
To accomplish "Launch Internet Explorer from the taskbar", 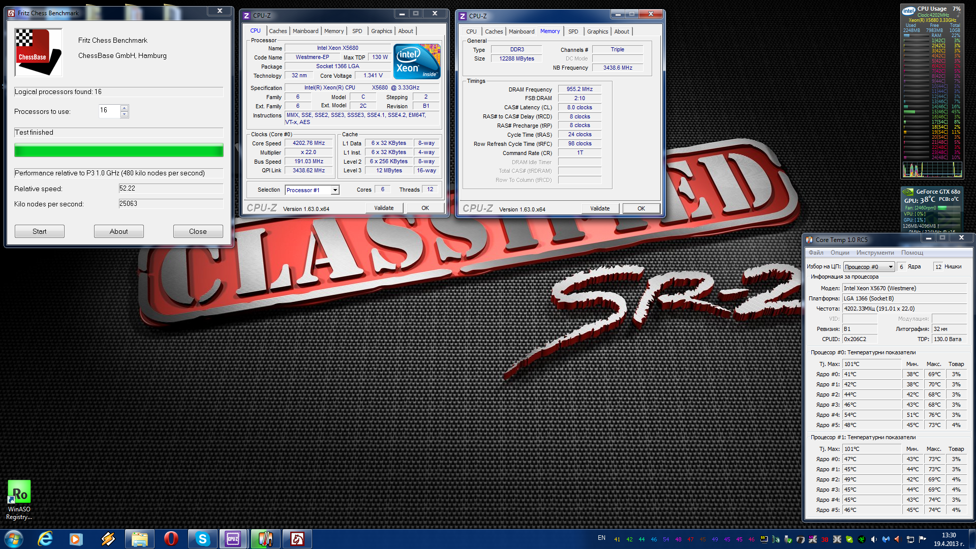I will [45, 539].
